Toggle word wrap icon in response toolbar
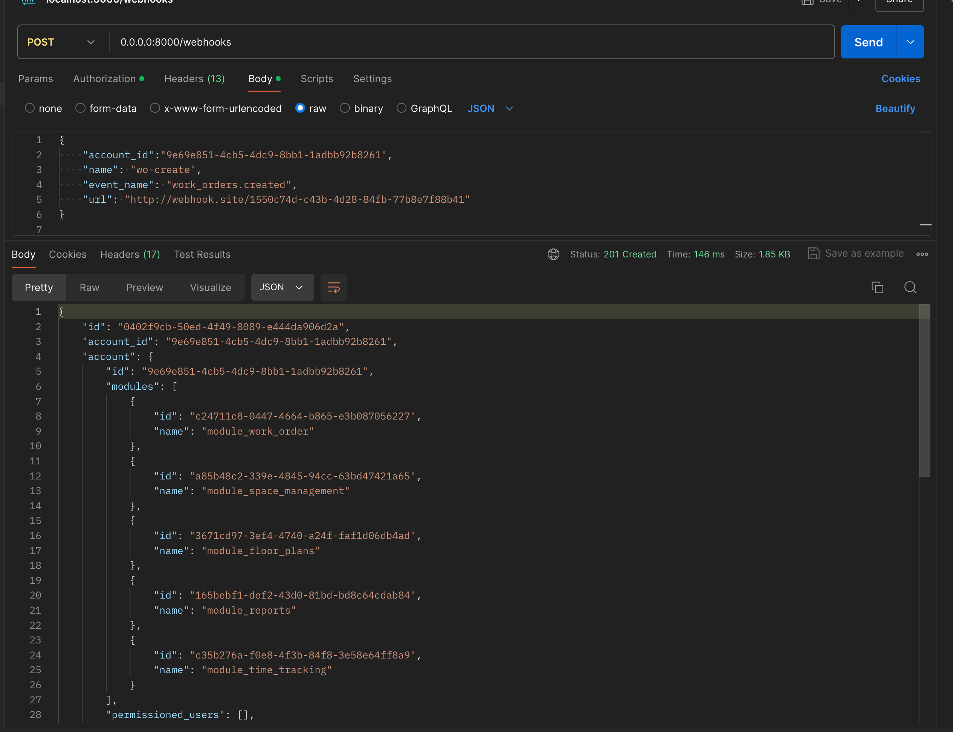 coord(333,288)
